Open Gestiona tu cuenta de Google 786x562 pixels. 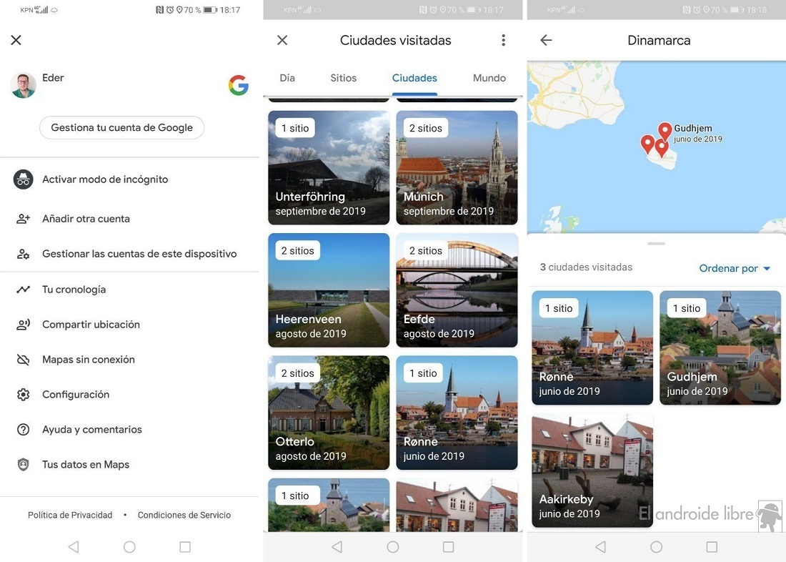[121, 127]
